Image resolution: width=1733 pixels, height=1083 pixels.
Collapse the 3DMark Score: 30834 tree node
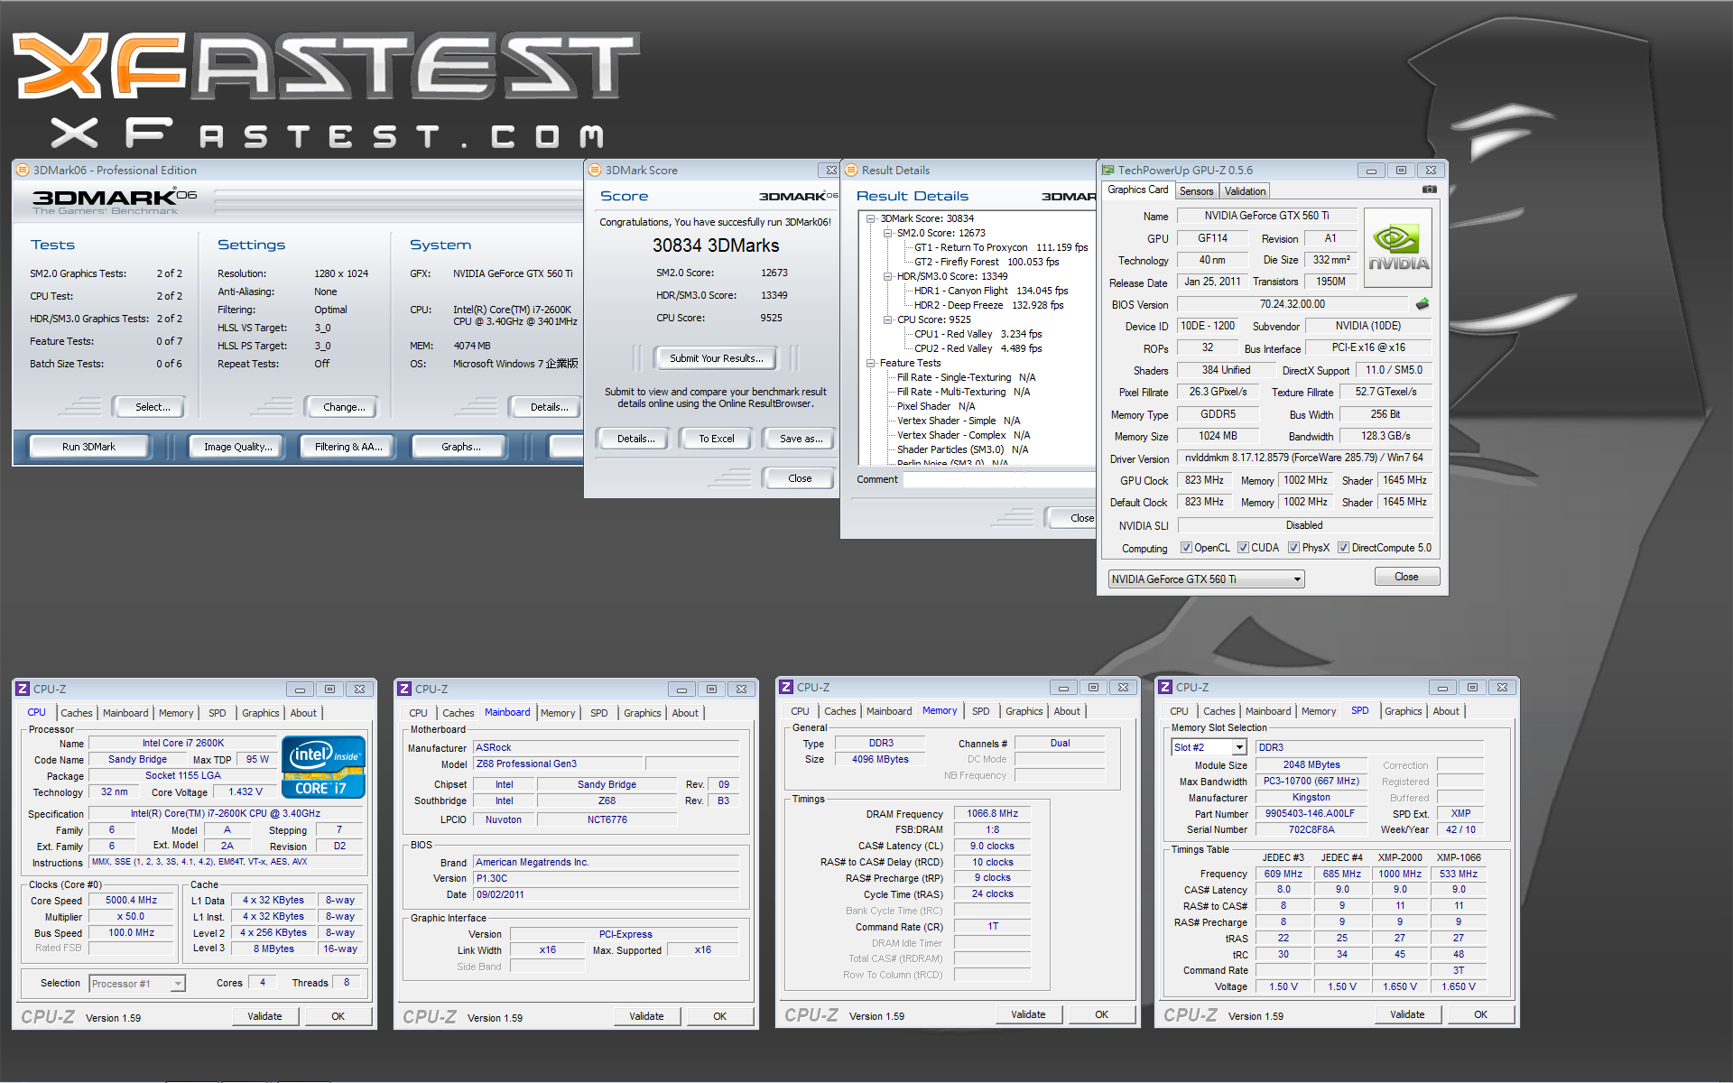871,218
